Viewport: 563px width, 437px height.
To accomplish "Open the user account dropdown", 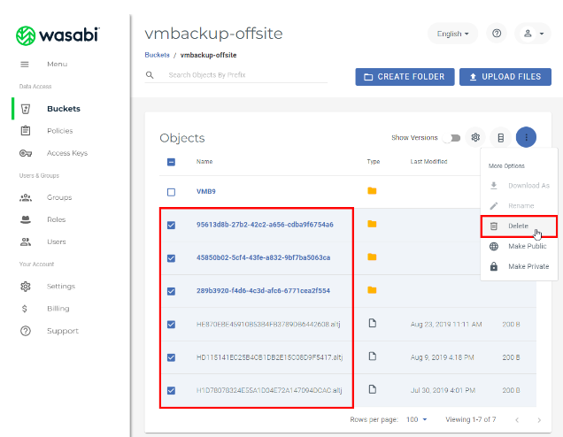I will 533,34.
